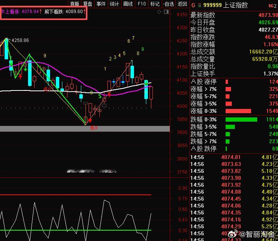Click the diamond marker icon above the chart
278x241 pixels.
159,12
